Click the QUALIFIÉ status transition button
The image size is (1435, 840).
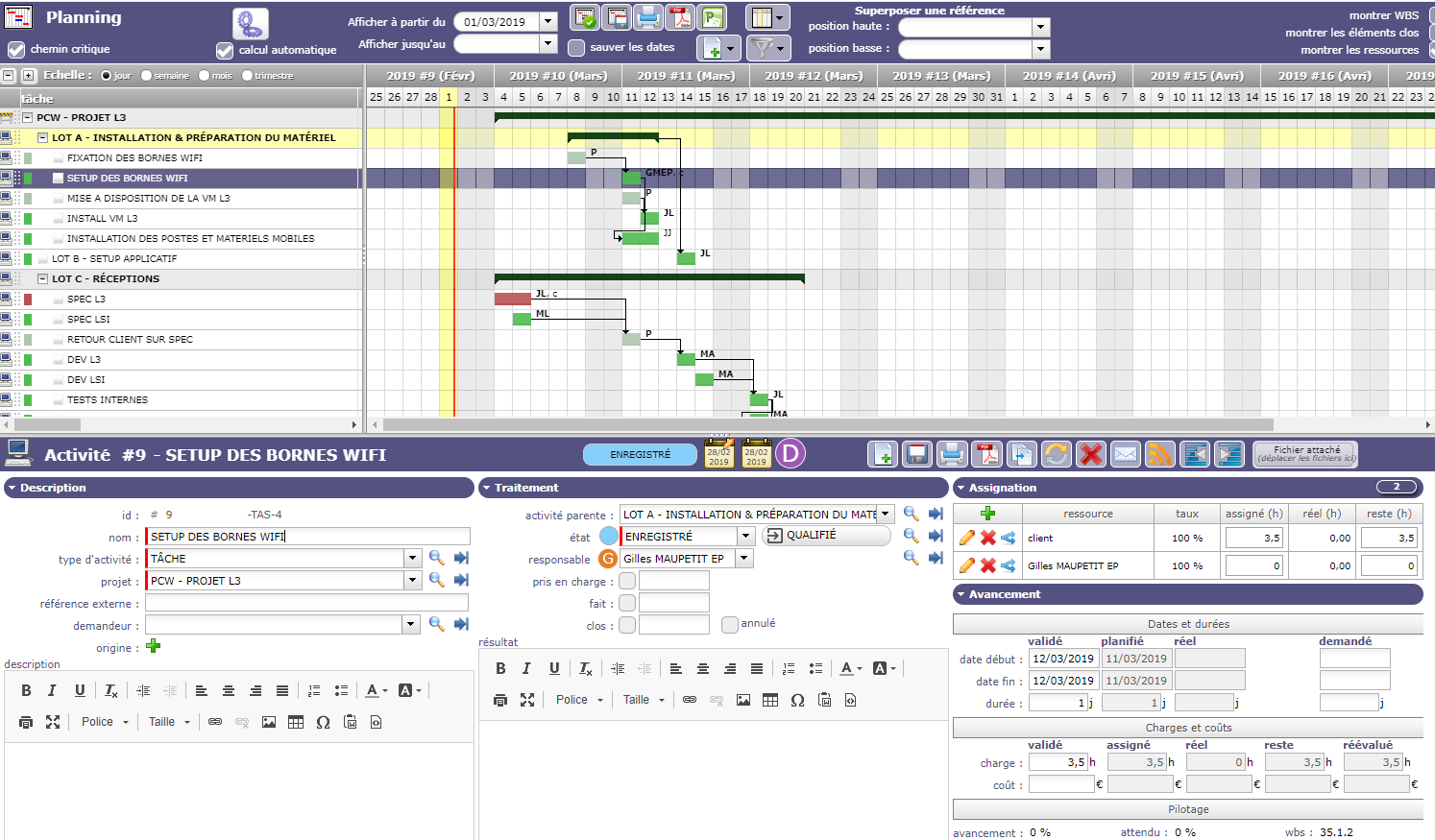(826, 536)
